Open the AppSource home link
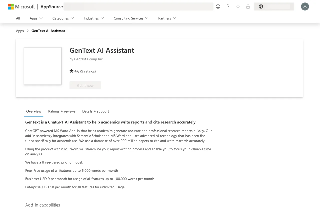 (x=51, y=7)
